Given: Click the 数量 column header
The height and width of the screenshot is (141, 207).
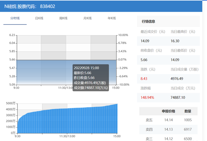Looking at the screenshot, I should [x=188, y=111].
